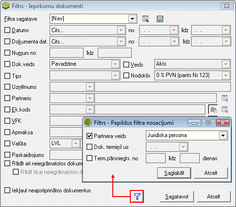
Task: Toggle the Nodoklis checkbox
Action: tap(126, 75)
